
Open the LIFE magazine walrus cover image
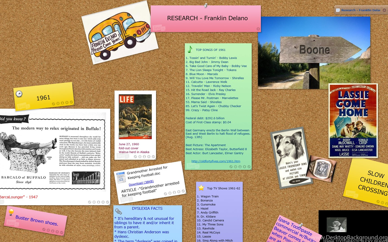135,117
